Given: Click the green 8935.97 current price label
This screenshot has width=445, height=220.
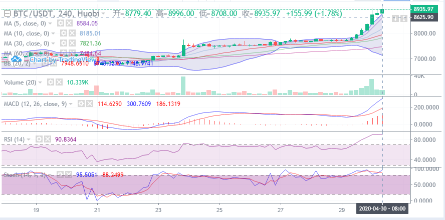Looking at the screenshot, I should 423,9.
